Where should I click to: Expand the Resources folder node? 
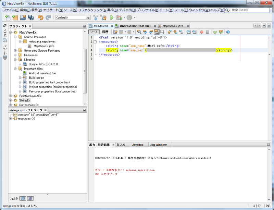[15, 55]
